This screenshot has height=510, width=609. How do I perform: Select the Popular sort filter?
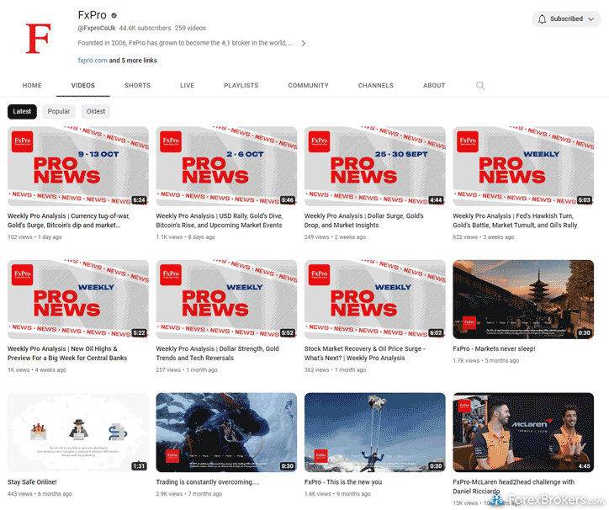coord(59,111)
